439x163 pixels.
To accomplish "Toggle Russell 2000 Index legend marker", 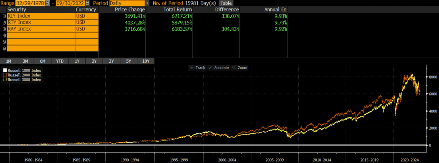I will 5,75.
